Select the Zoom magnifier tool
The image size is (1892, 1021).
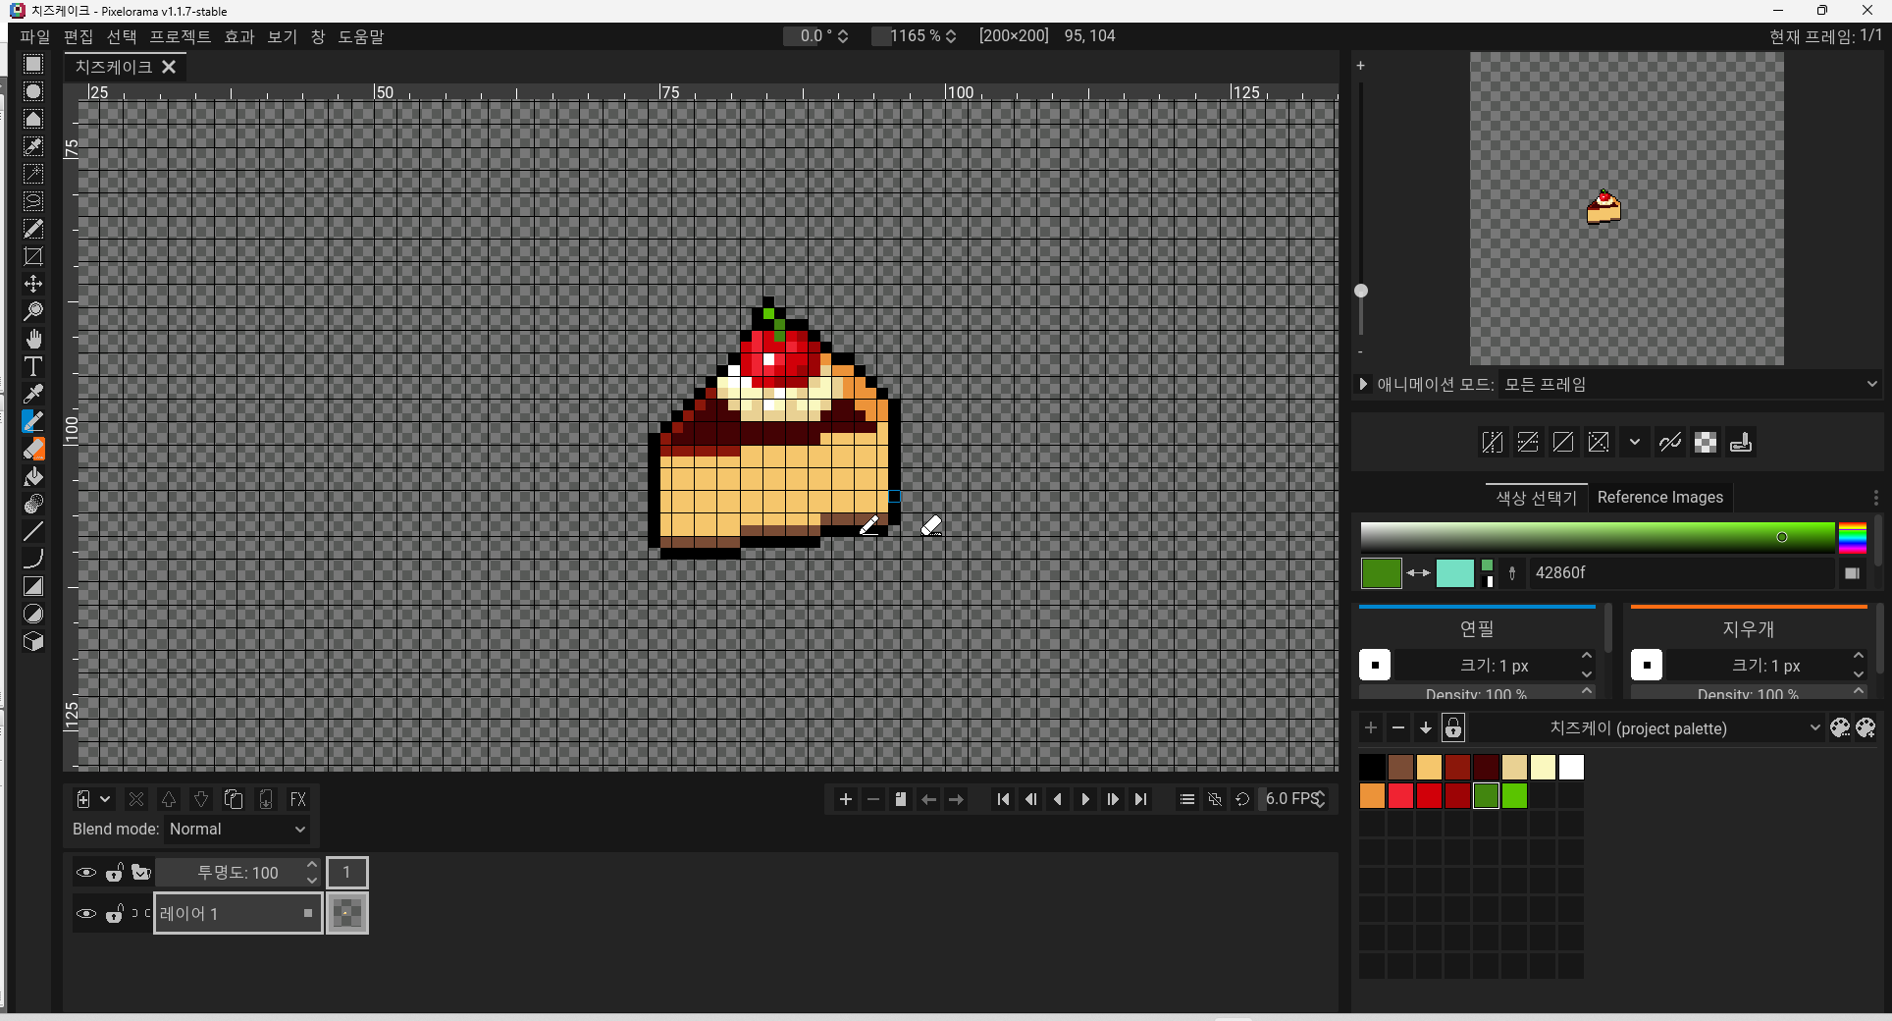point(33,312)
